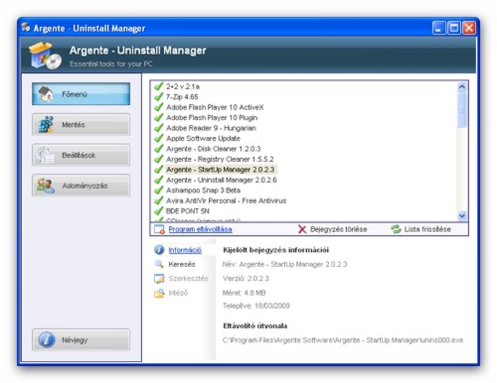Toggle the checkmark beside BDE PONT 5N
The width and height of the screenshot is (497, 383).
coord(158,211)
